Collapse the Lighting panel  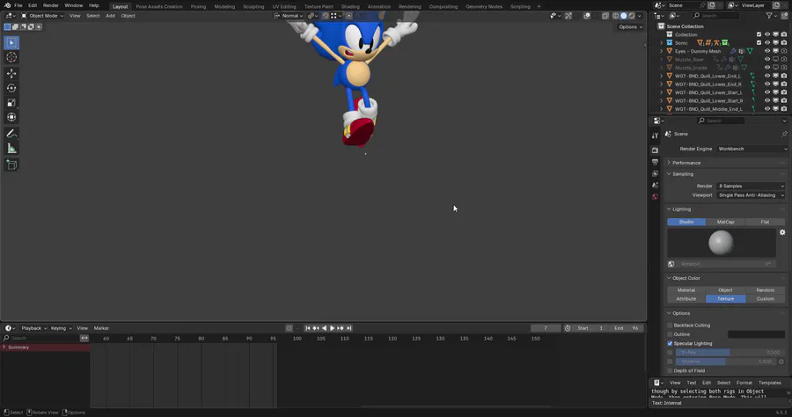[x=726, y=209]
